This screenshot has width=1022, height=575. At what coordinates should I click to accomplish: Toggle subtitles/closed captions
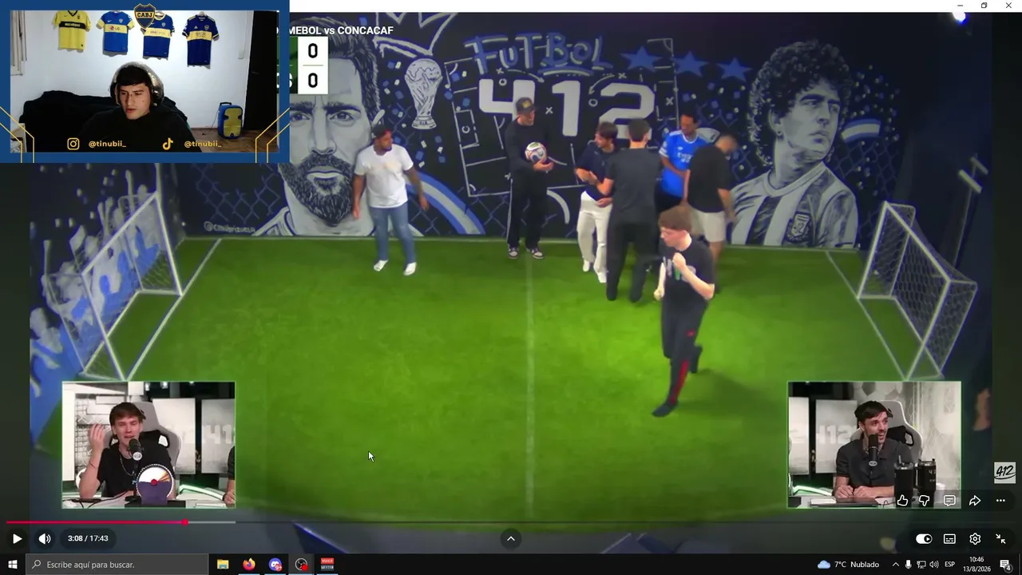pyautogui.click(x=949, y=538)
